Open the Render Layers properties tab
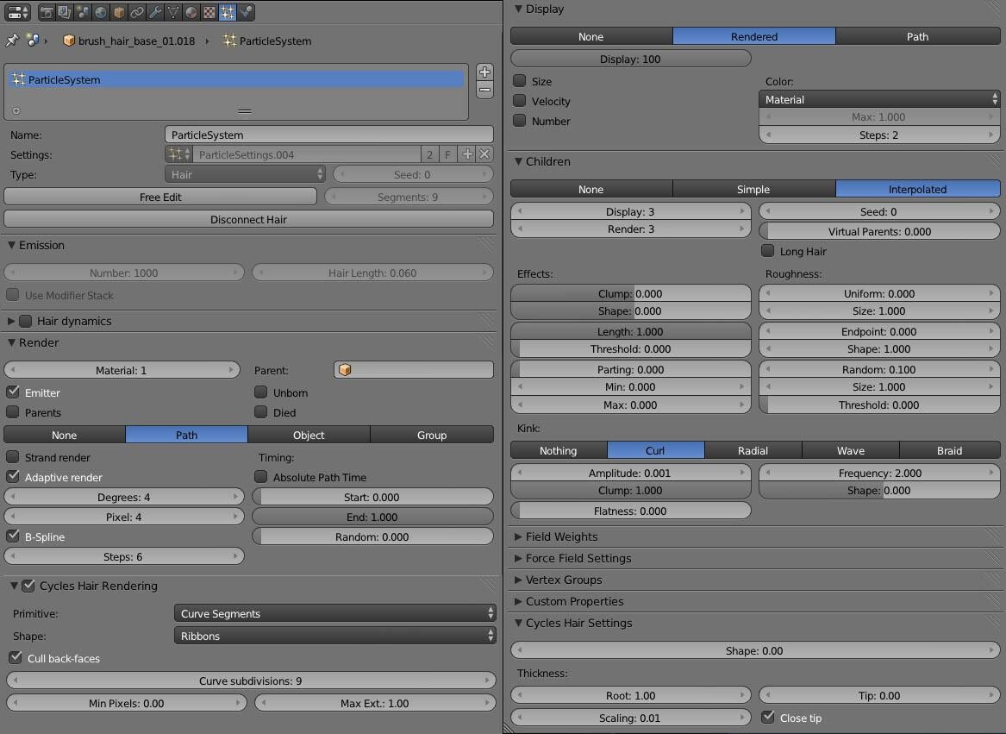Image resolution: width=1006 pixels, height=734 pixels. [64, 11]
